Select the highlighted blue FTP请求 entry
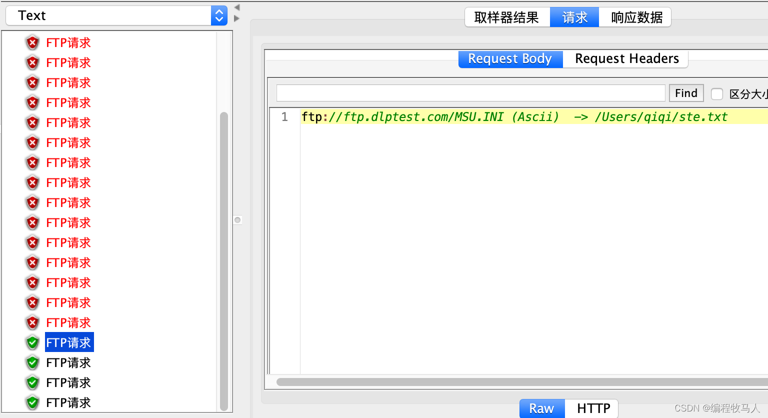The width and height of the screenshot is (768, 418). [69, 342]
